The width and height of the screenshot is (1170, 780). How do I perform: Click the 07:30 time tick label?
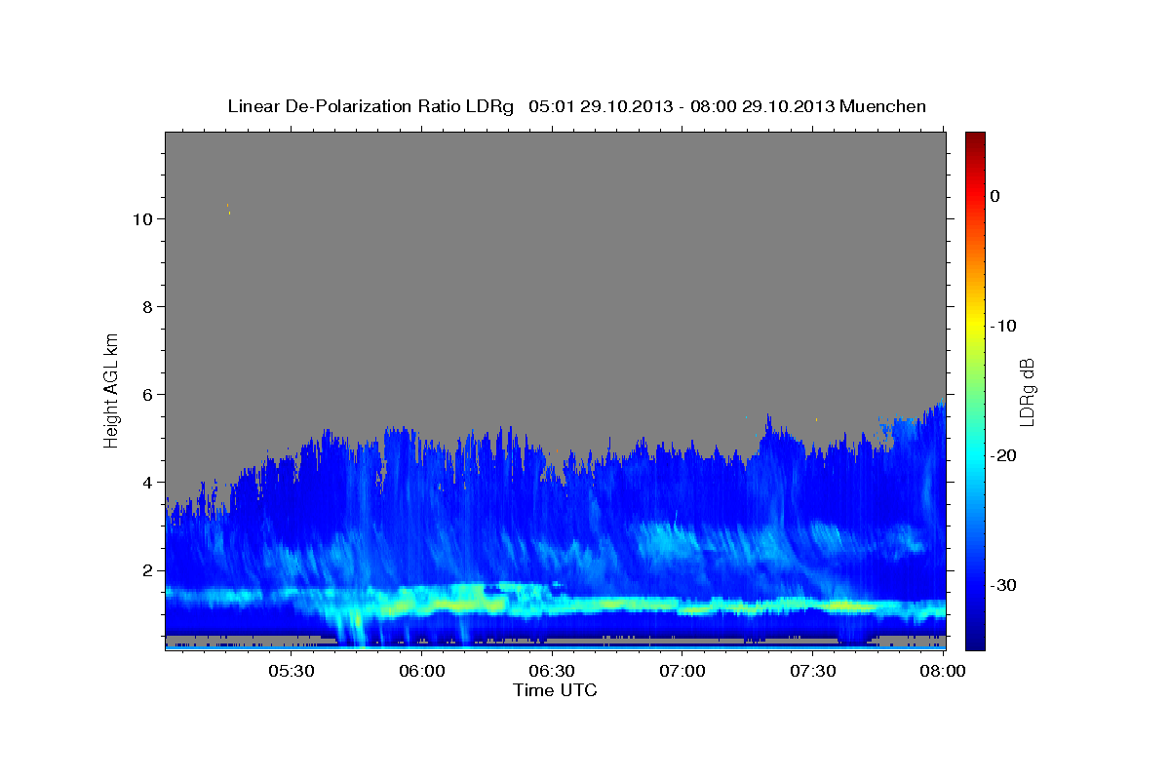tap(813, 672)
